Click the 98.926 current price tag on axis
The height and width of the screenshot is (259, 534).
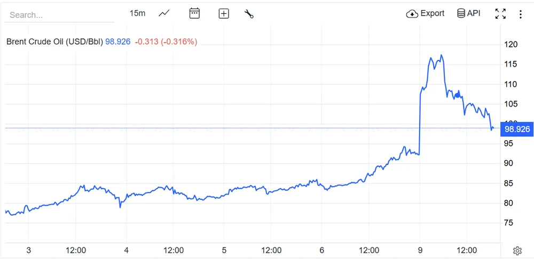click(516, 129)
